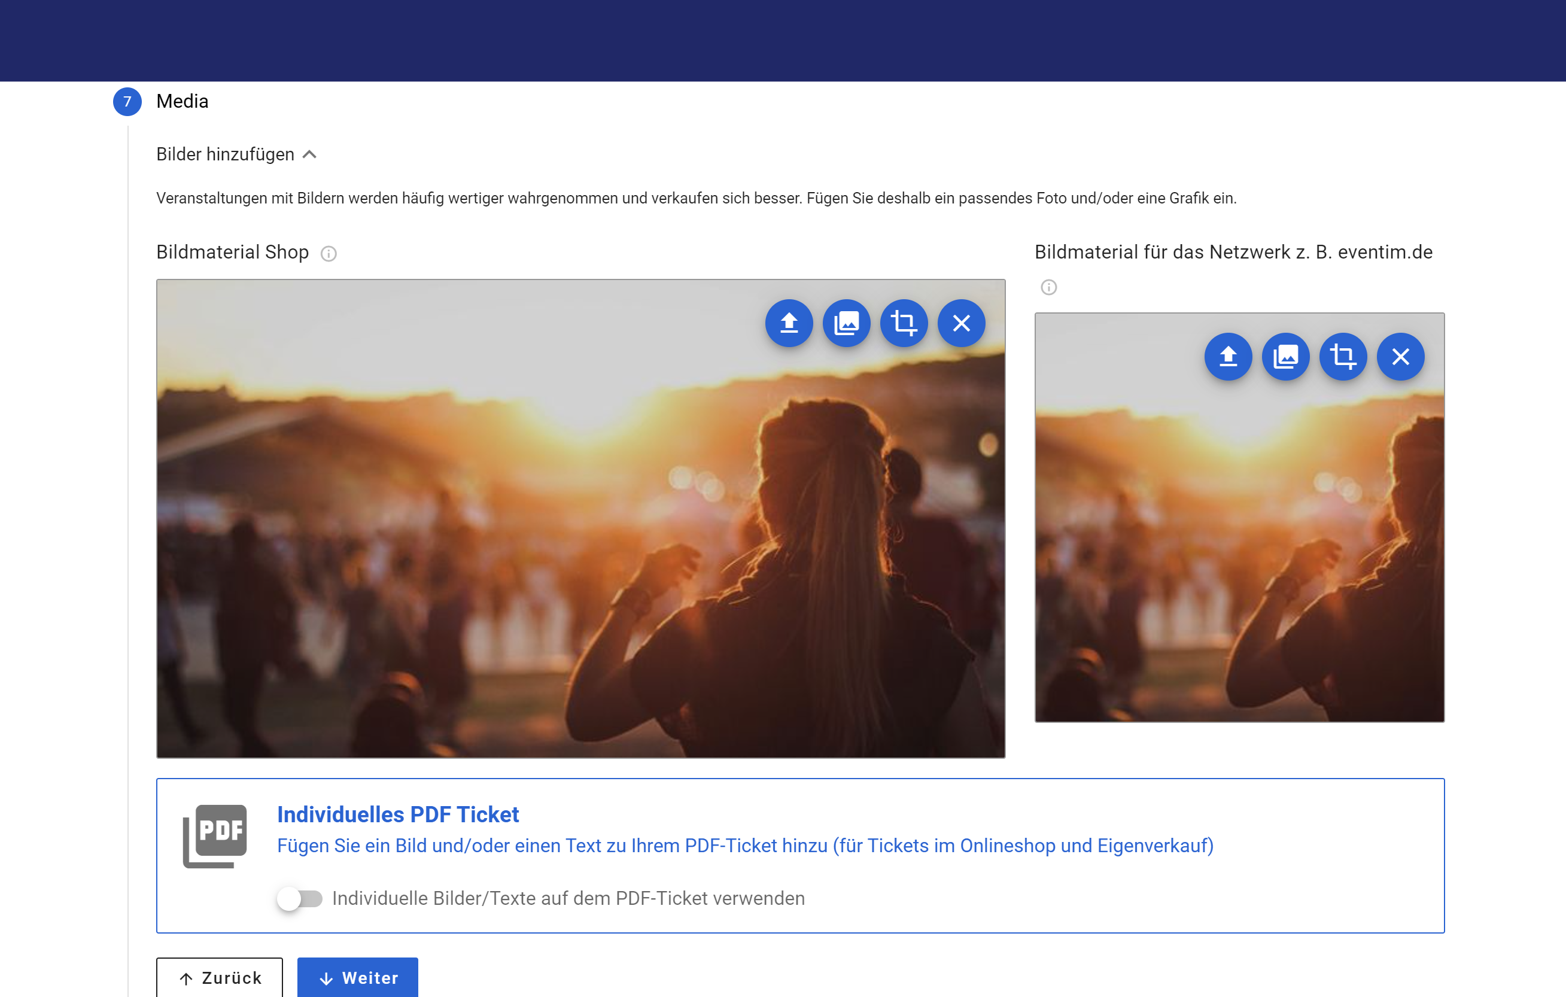Open the image gallery for the Shop image
Viewport: 1566px width, 997px height.
[x=846, y=323]
